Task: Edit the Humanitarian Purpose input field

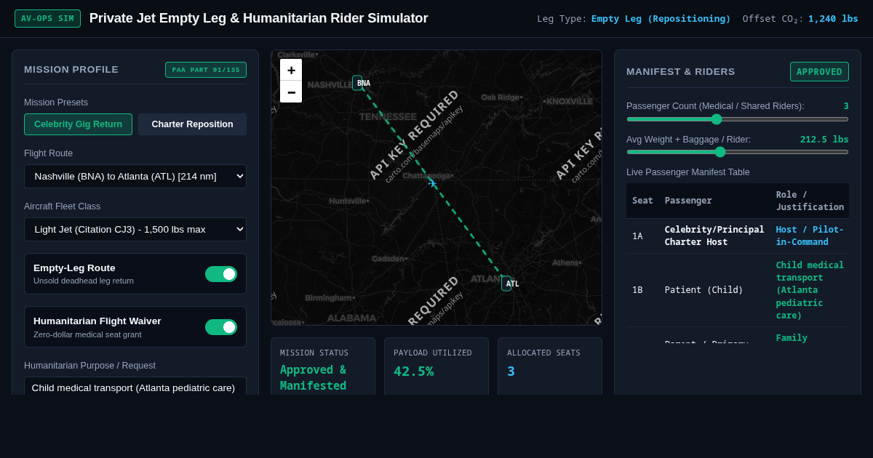Action: [135, 387]
